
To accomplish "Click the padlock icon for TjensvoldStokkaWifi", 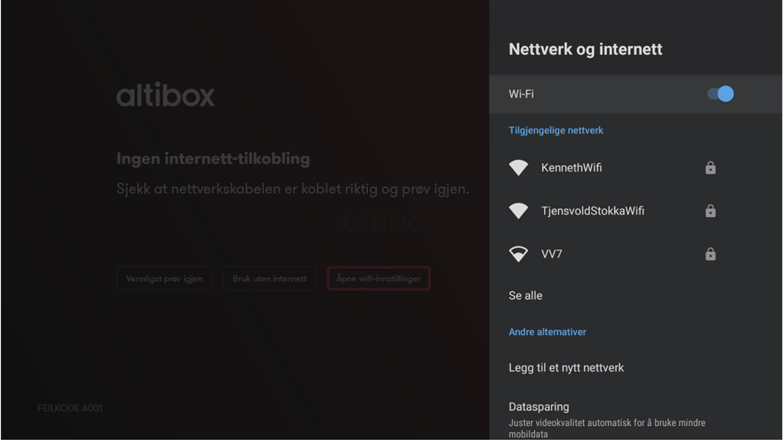I will pyautogui.click(x=710, y=211).
